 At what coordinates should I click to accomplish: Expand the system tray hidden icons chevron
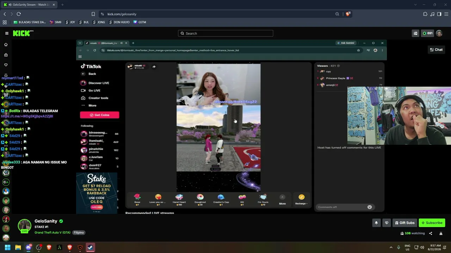391,247
